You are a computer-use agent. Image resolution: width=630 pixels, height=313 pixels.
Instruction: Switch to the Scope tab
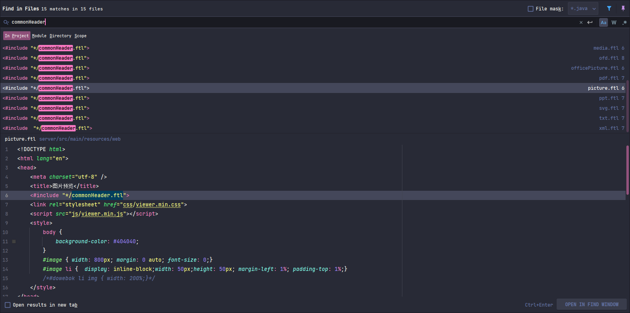pyautogui.click(x=81, y=36)
